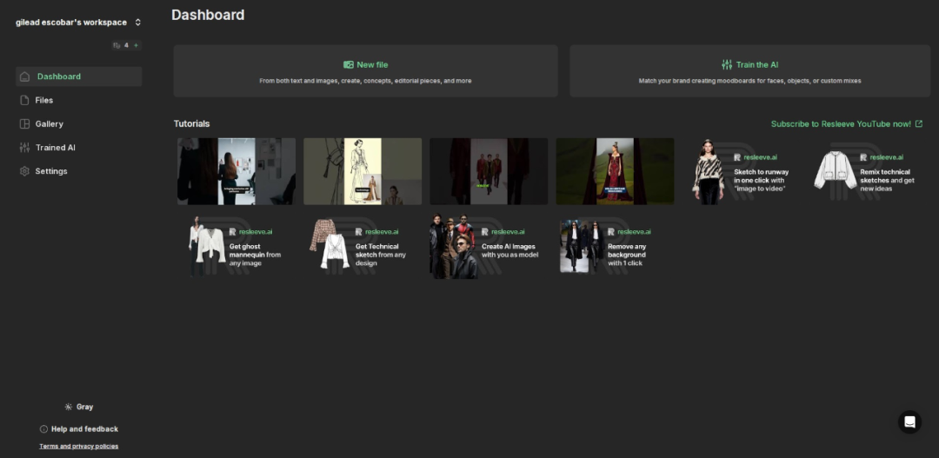939x458 pixels.
Task: Click the Help and feedback info icon
Action: click(x=44, y=429)
